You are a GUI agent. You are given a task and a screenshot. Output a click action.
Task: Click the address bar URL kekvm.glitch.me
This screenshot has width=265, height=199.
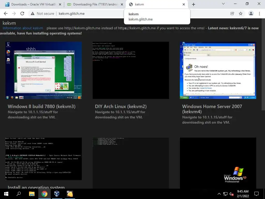(x=72, y=13)
